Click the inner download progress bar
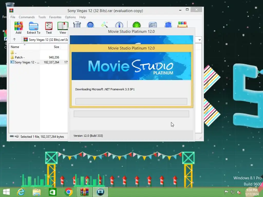Image resolution: width=263 pixels, height=197 pixels. [x=131, y=101]
